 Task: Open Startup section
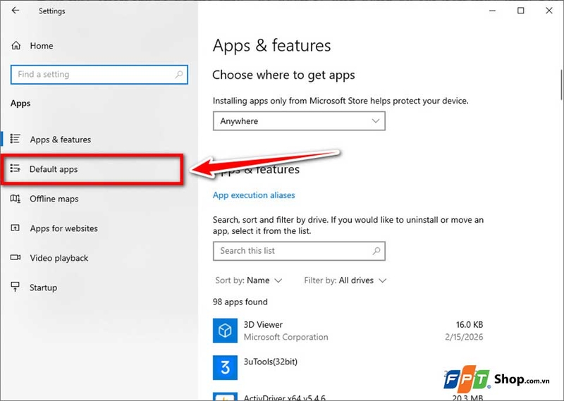[x=43, y=288]
